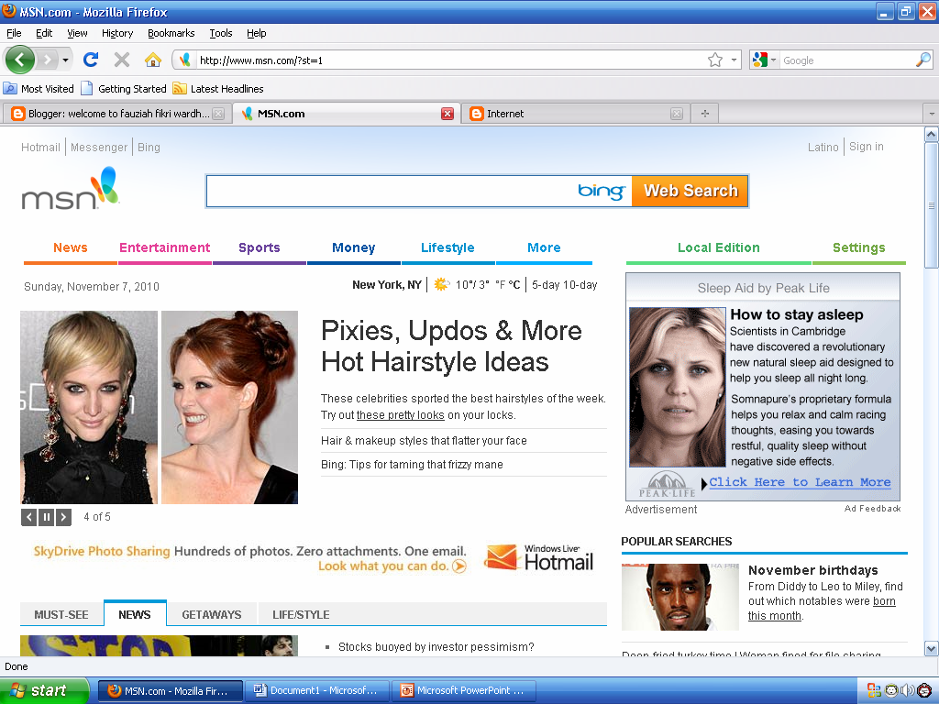Click the Ad Feedback link
Viewport: 939px width, 704px height.
tap(873, 508)
